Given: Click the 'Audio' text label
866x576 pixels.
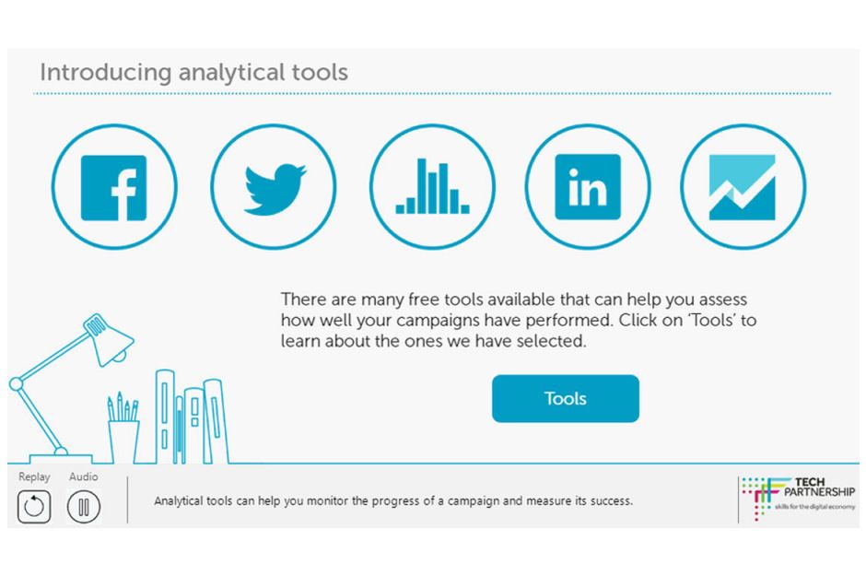Looking at the screenshot, I should [x=84, y=476].
